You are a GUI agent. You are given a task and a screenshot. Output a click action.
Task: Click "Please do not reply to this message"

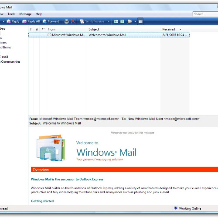pyautogui.click(x=133, y=133)
